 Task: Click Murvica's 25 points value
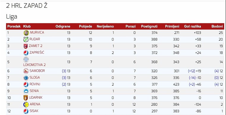click(x=221, y=33)
